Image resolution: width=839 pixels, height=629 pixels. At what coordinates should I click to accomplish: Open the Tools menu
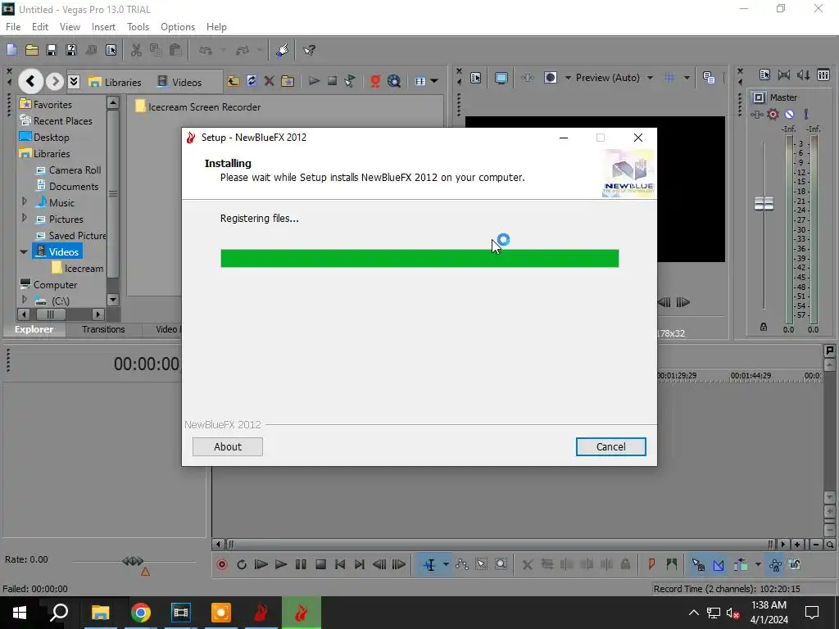tap(138, 27)
